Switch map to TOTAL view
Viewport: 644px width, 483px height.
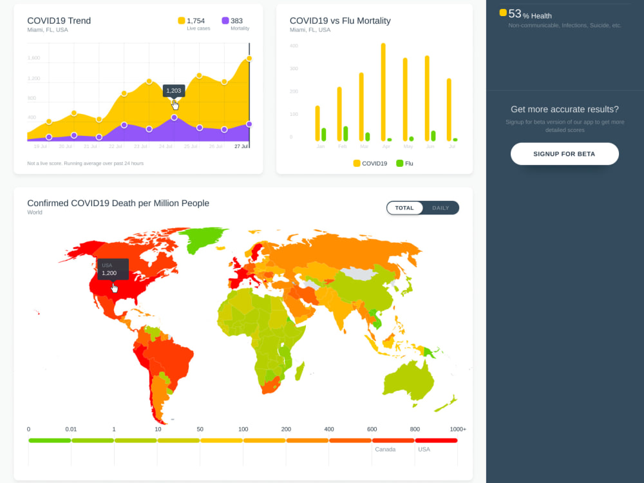coord(404,208)
